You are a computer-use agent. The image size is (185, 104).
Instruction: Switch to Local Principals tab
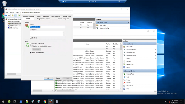(x=56, y=17)
